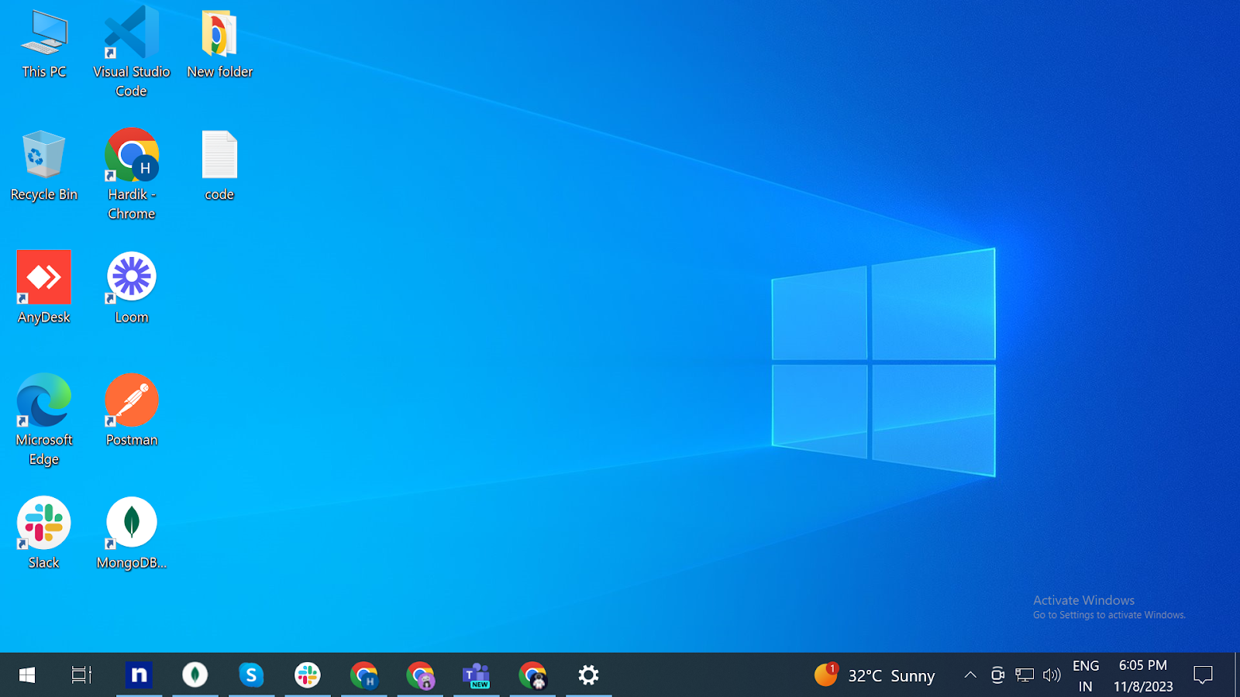
Task: Click the Loom desktop shortcut
Action: [131, 277]
